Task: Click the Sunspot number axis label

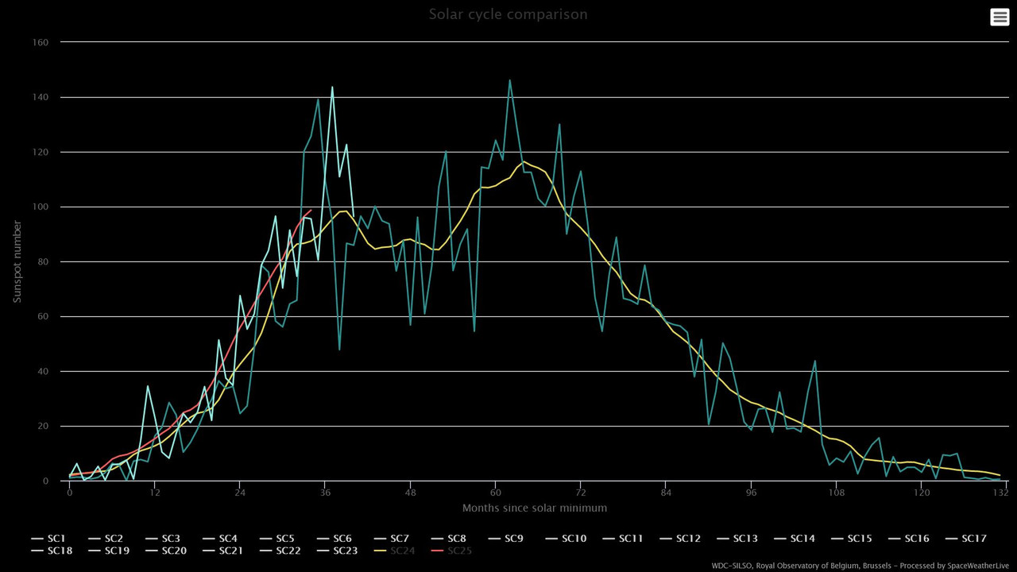Action: [17, 261]
